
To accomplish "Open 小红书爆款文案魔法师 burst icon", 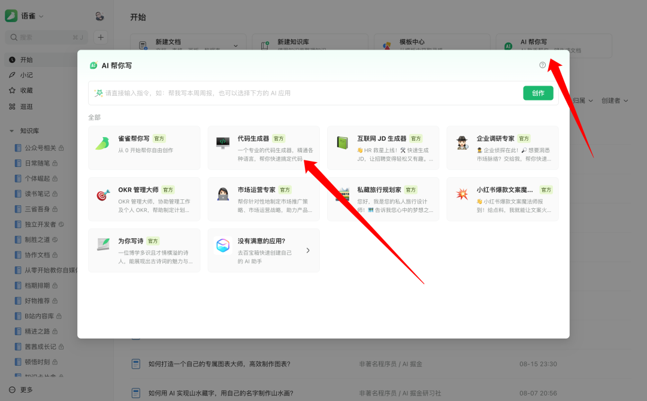I will pos(462,194).
